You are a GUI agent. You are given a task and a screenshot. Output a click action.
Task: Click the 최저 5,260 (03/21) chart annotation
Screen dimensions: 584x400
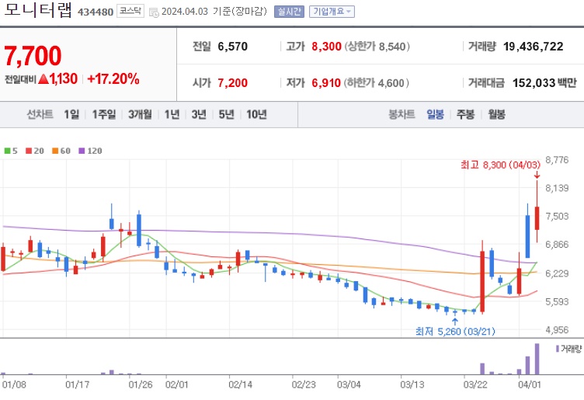(455, 331)
